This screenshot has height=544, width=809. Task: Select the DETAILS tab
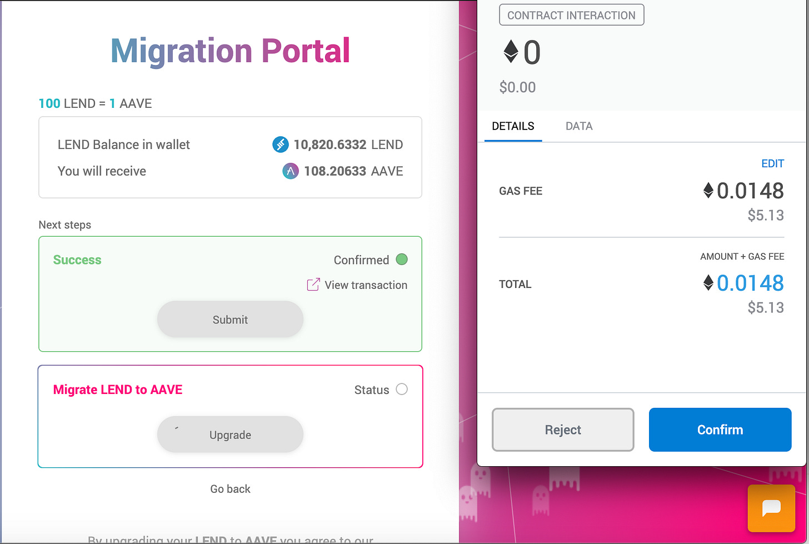tap(513, 126)
